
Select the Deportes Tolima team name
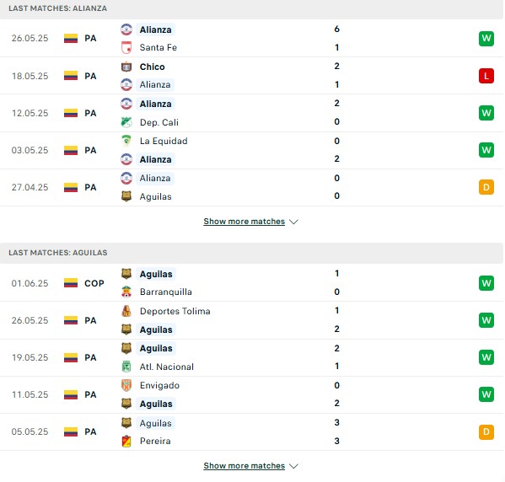tap(175, 311)
